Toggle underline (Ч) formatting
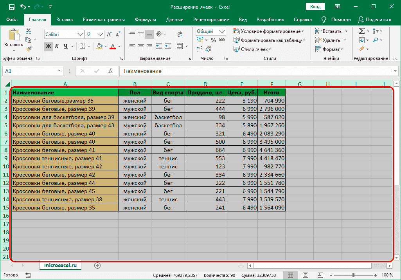This screenshot has width=401, height=280. (66, 46)
